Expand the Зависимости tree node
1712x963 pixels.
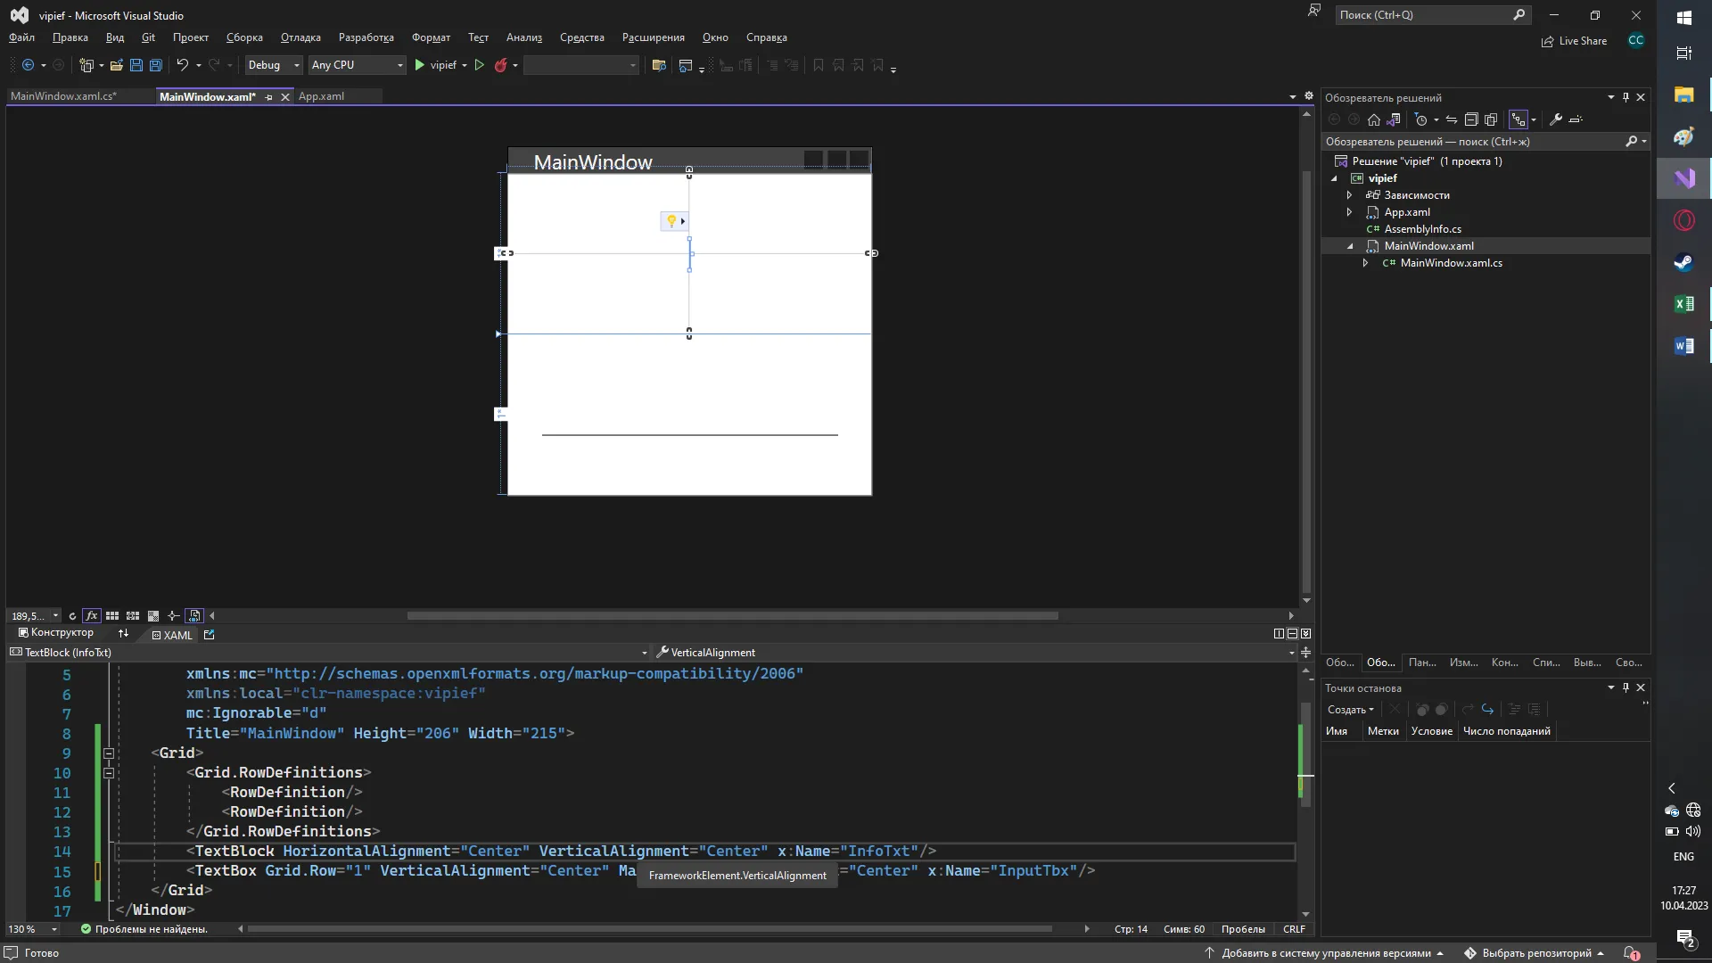[1349, 195]
